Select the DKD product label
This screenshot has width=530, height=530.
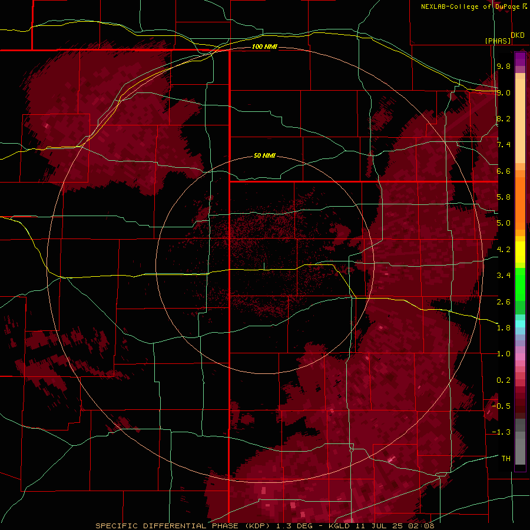pyautogui.click(x=518, y=35)
